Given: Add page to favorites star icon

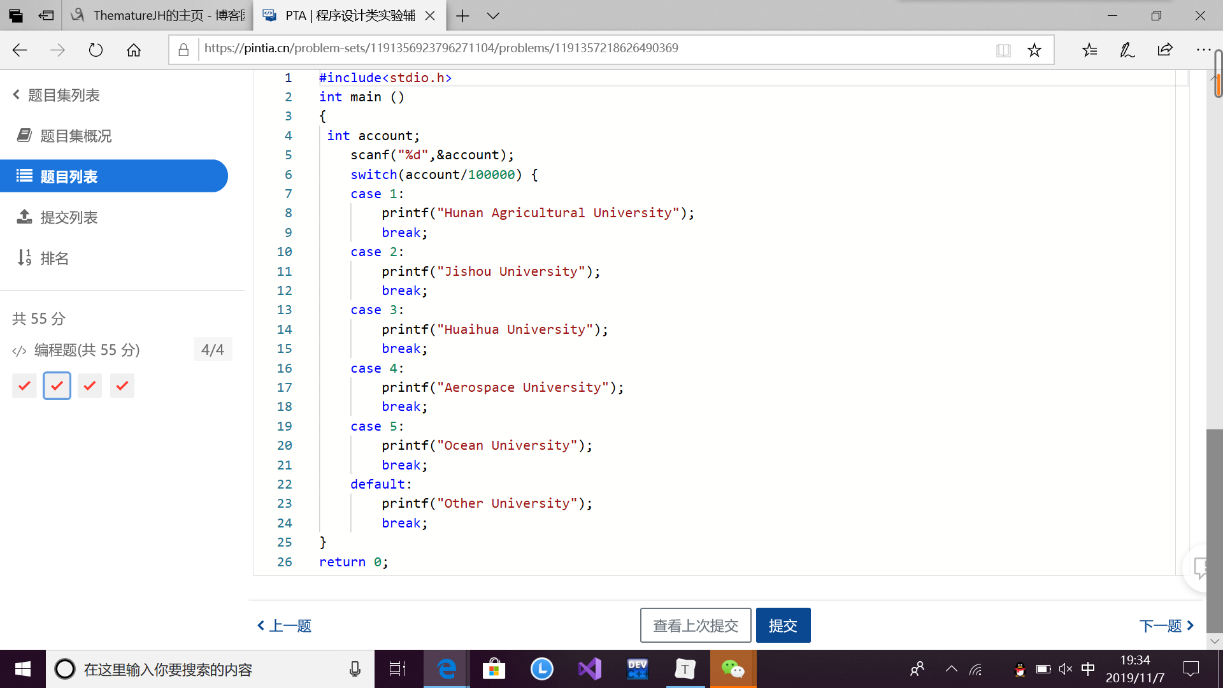Looking at the screenshot, I should pos(1034,50).
